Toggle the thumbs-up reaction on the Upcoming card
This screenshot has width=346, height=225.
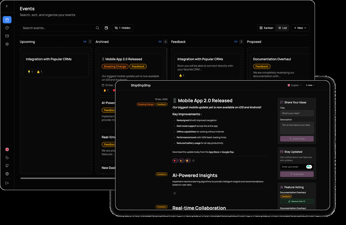(x=39, y=72)
